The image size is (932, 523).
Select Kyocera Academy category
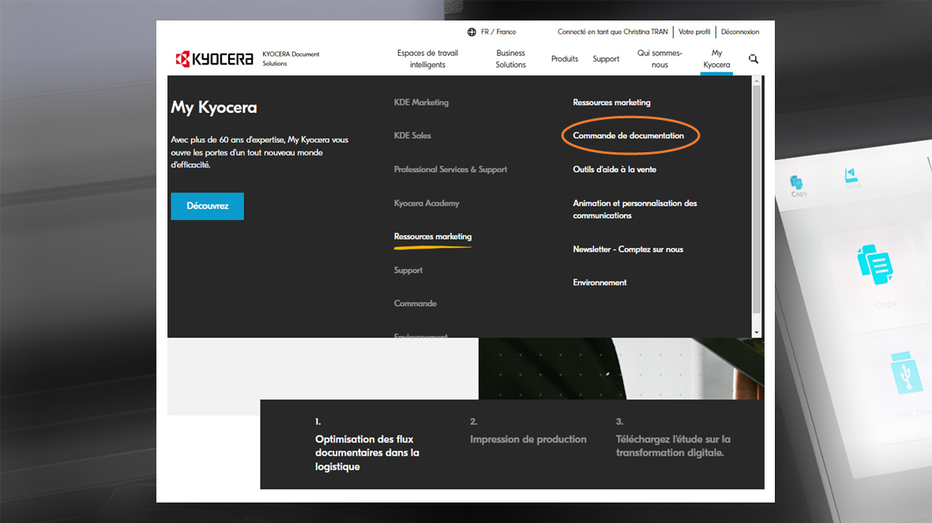(x=427, y=204)
